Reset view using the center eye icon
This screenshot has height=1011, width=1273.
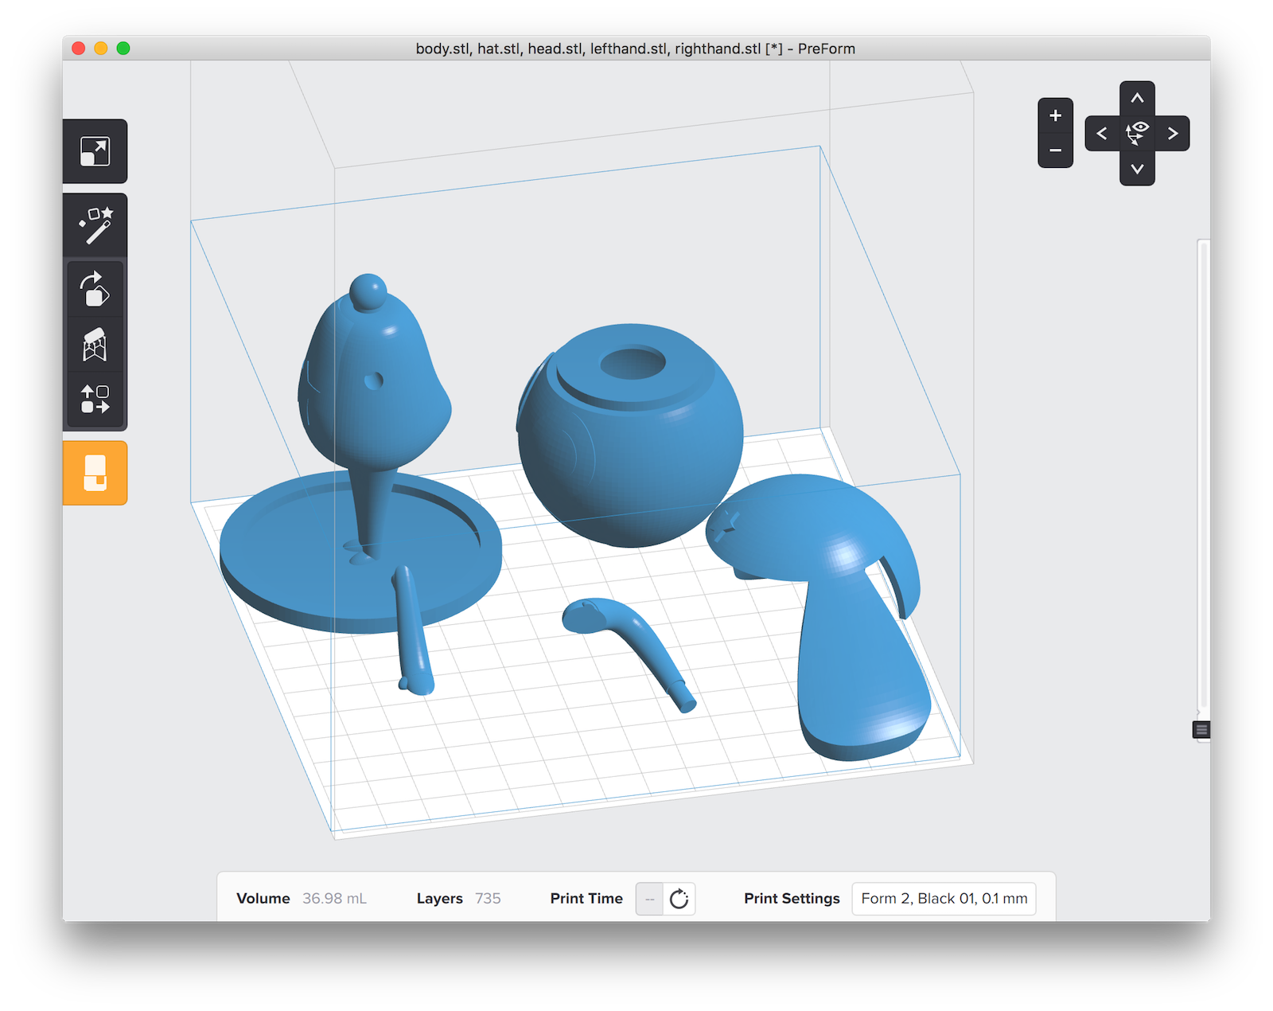(1137, 133)
